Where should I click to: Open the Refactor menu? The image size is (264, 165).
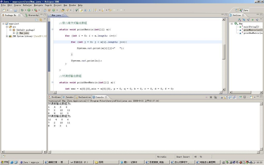click(x=27, y=5)
